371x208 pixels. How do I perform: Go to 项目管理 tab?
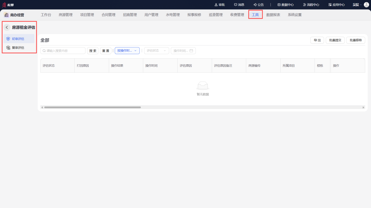87,15
